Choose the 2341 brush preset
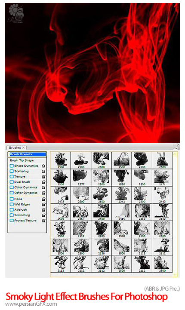 tap(121, 195)
